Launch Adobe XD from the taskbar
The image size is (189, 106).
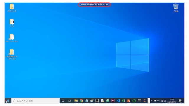(x=113, y=100)
